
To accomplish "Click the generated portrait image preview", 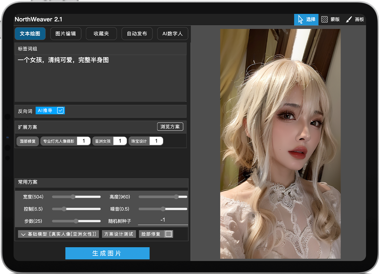I will (280, 144).
